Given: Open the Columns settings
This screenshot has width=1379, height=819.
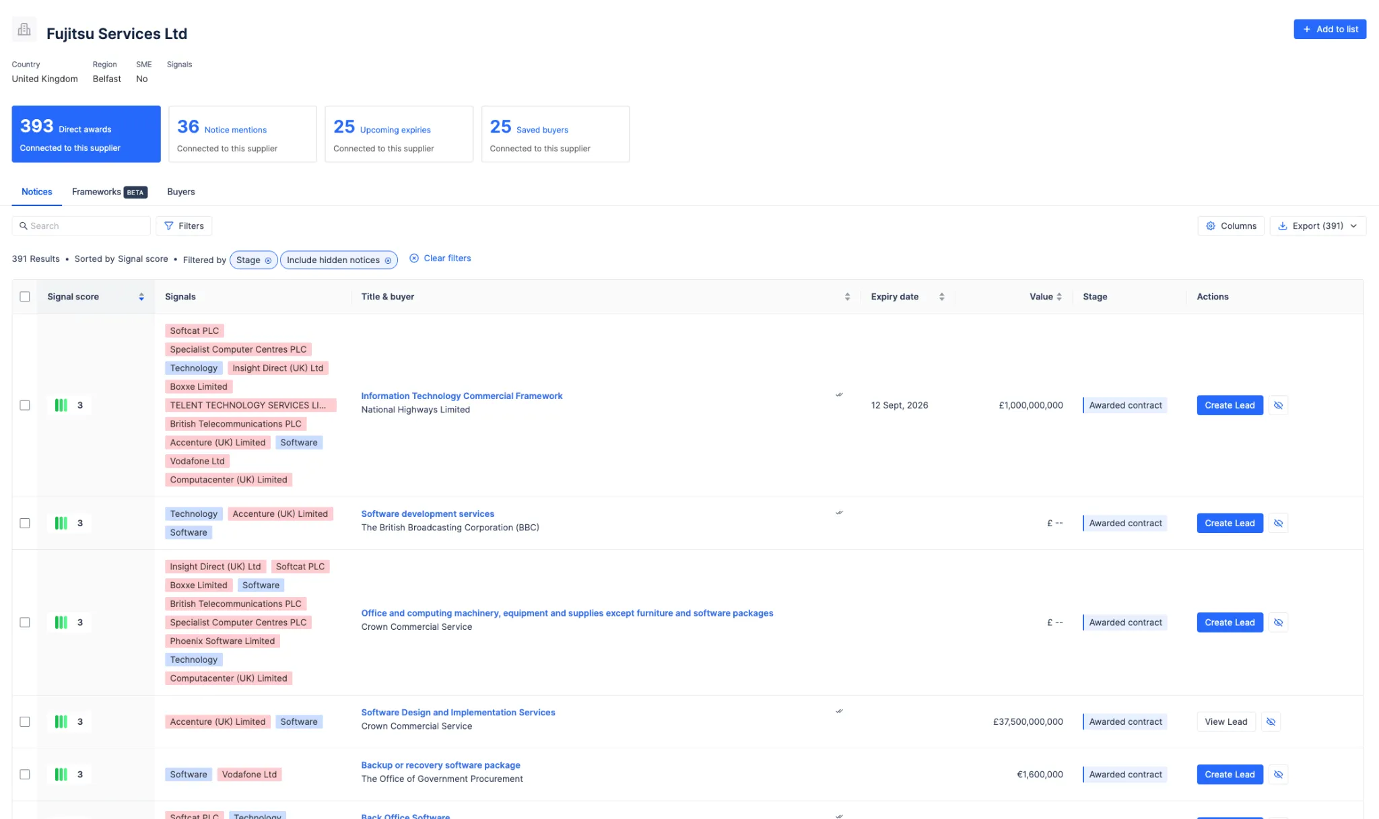Looking at the screenshot, I should click(x=1231, y=226).
